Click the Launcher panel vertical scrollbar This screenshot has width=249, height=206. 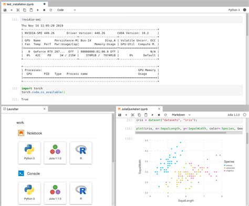pyautogui.click(x=113, y=138)
